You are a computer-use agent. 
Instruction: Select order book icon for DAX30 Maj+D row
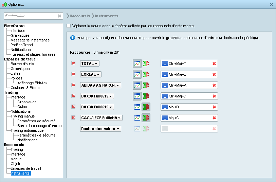point(146,107)
